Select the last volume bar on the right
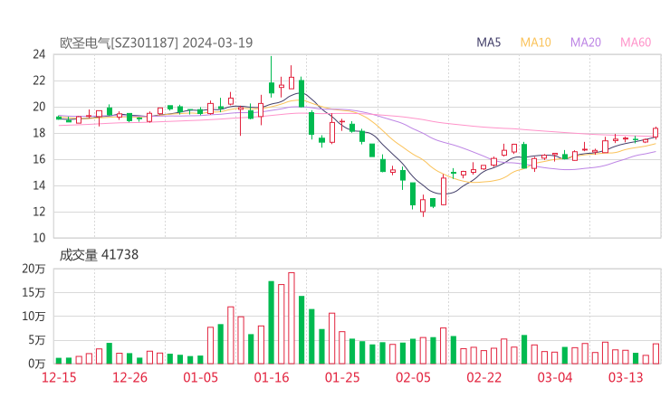 pyautogui.click(x=656, y=354)
